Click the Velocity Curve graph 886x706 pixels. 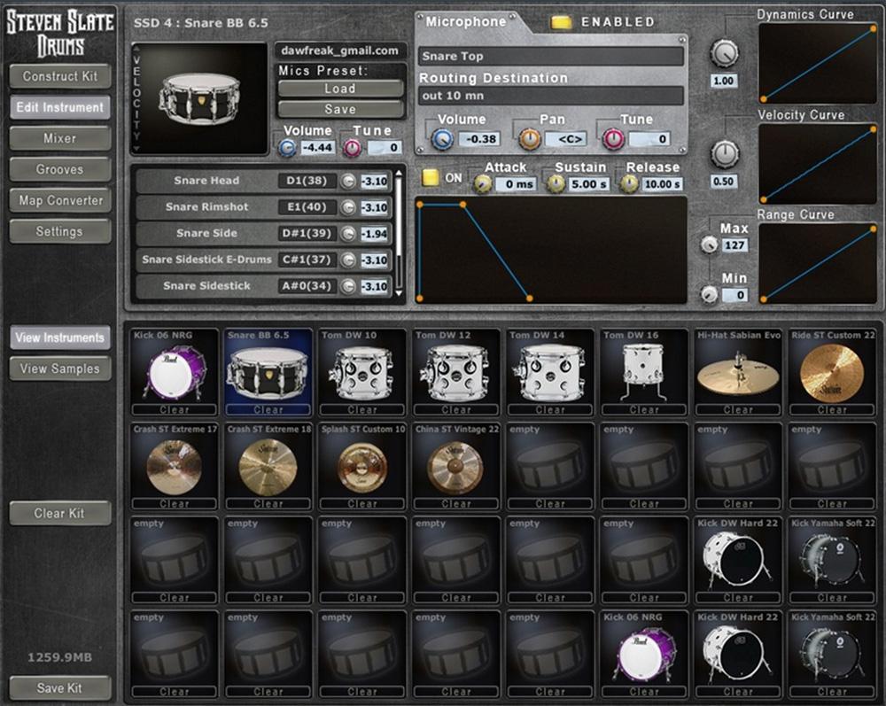pos(818,164)
